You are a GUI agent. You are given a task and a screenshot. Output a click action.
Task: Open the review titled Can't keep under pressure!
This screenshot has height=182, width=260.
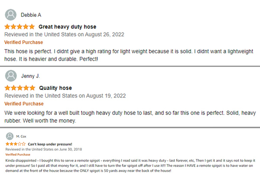50,144
